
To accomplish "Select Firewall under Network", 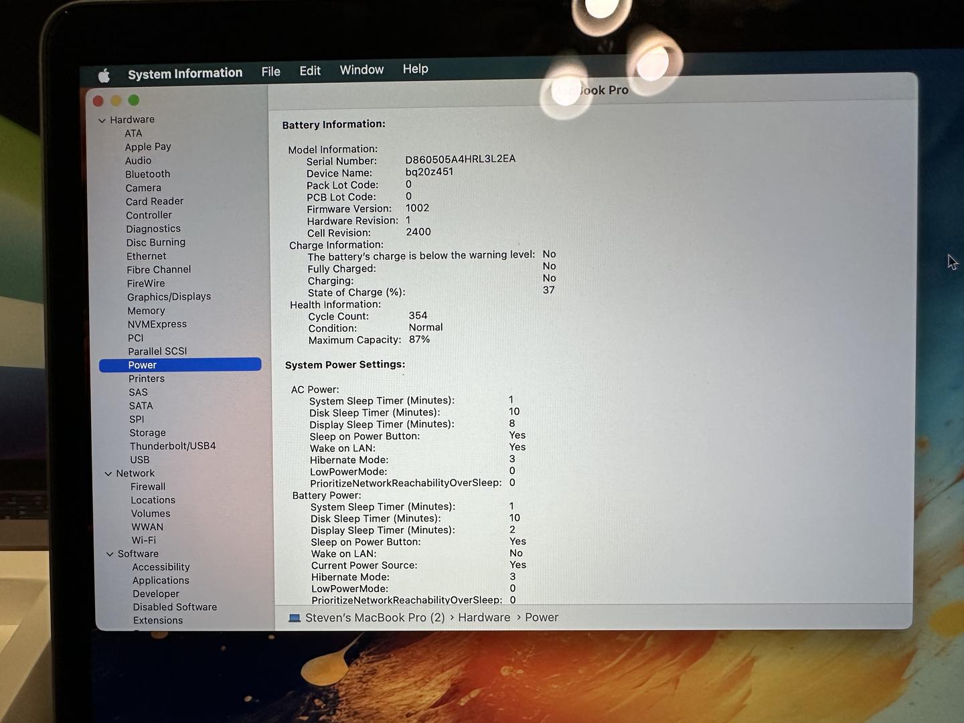I will coord(148,487).
